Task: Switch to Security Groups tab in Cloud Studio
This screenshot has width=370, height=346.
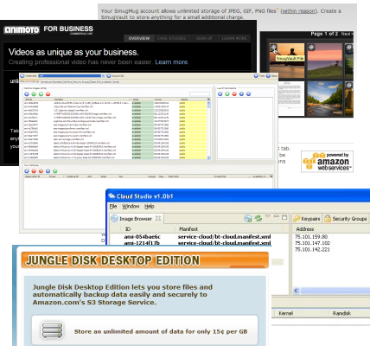Action: [x=346, y=219]
